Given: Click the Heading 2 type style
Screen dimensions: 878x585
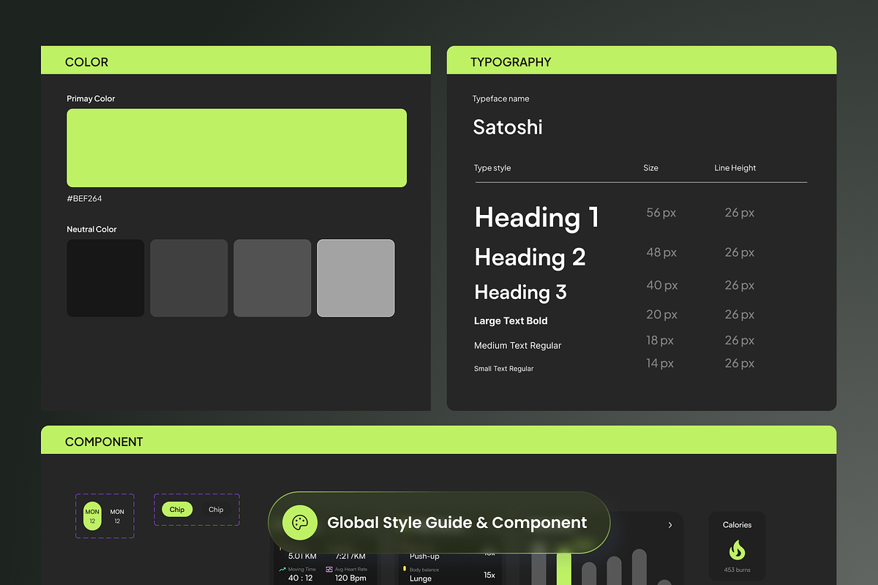Looking at the screenshot, I should (x=530, y=257).
